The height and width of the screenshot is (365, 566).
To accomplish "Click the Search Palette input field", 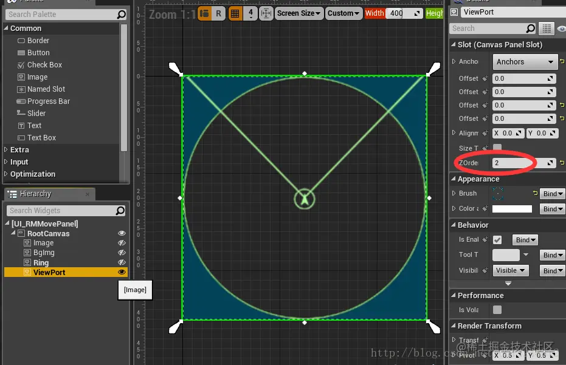I will 66,15.
